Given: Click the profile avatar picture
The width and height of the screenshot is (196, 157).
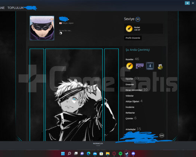Looking at the screenshot, I should point(42,28).
